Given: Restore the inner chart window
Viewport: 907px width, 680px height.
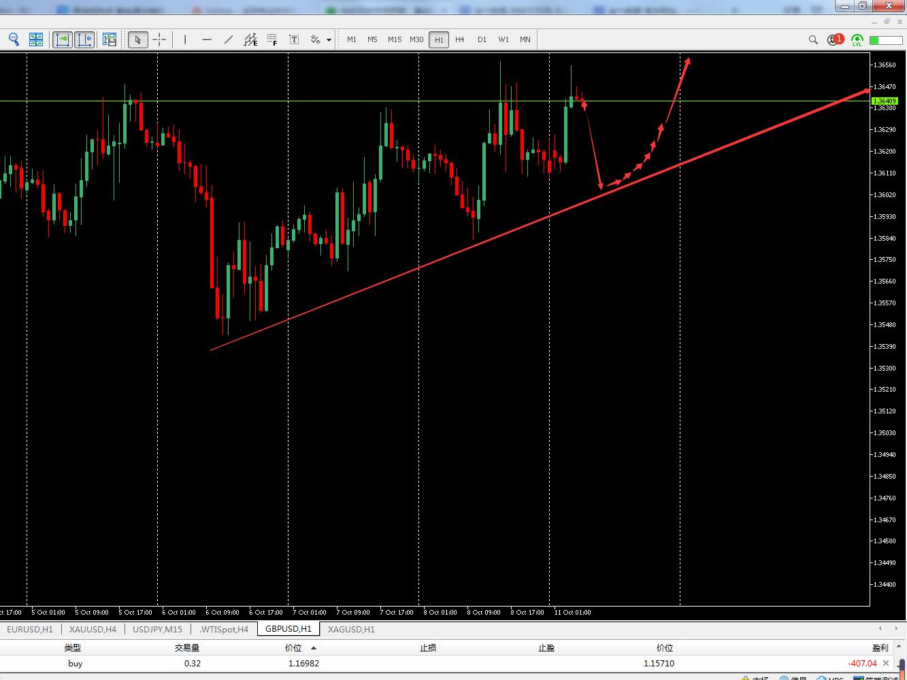Looking at the screenshot, I should click(888, 22).
